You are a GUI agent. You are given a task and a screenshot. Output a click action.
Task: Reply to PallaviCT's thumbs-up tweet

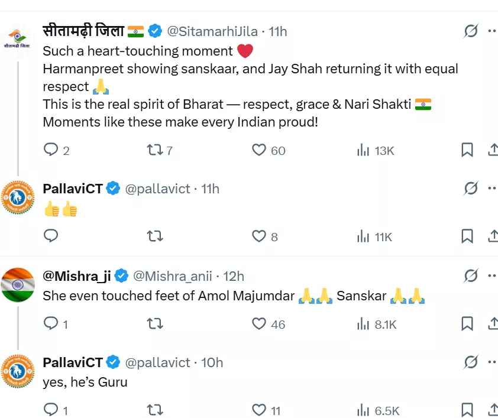pyautogui.click(x=51, y=236)
